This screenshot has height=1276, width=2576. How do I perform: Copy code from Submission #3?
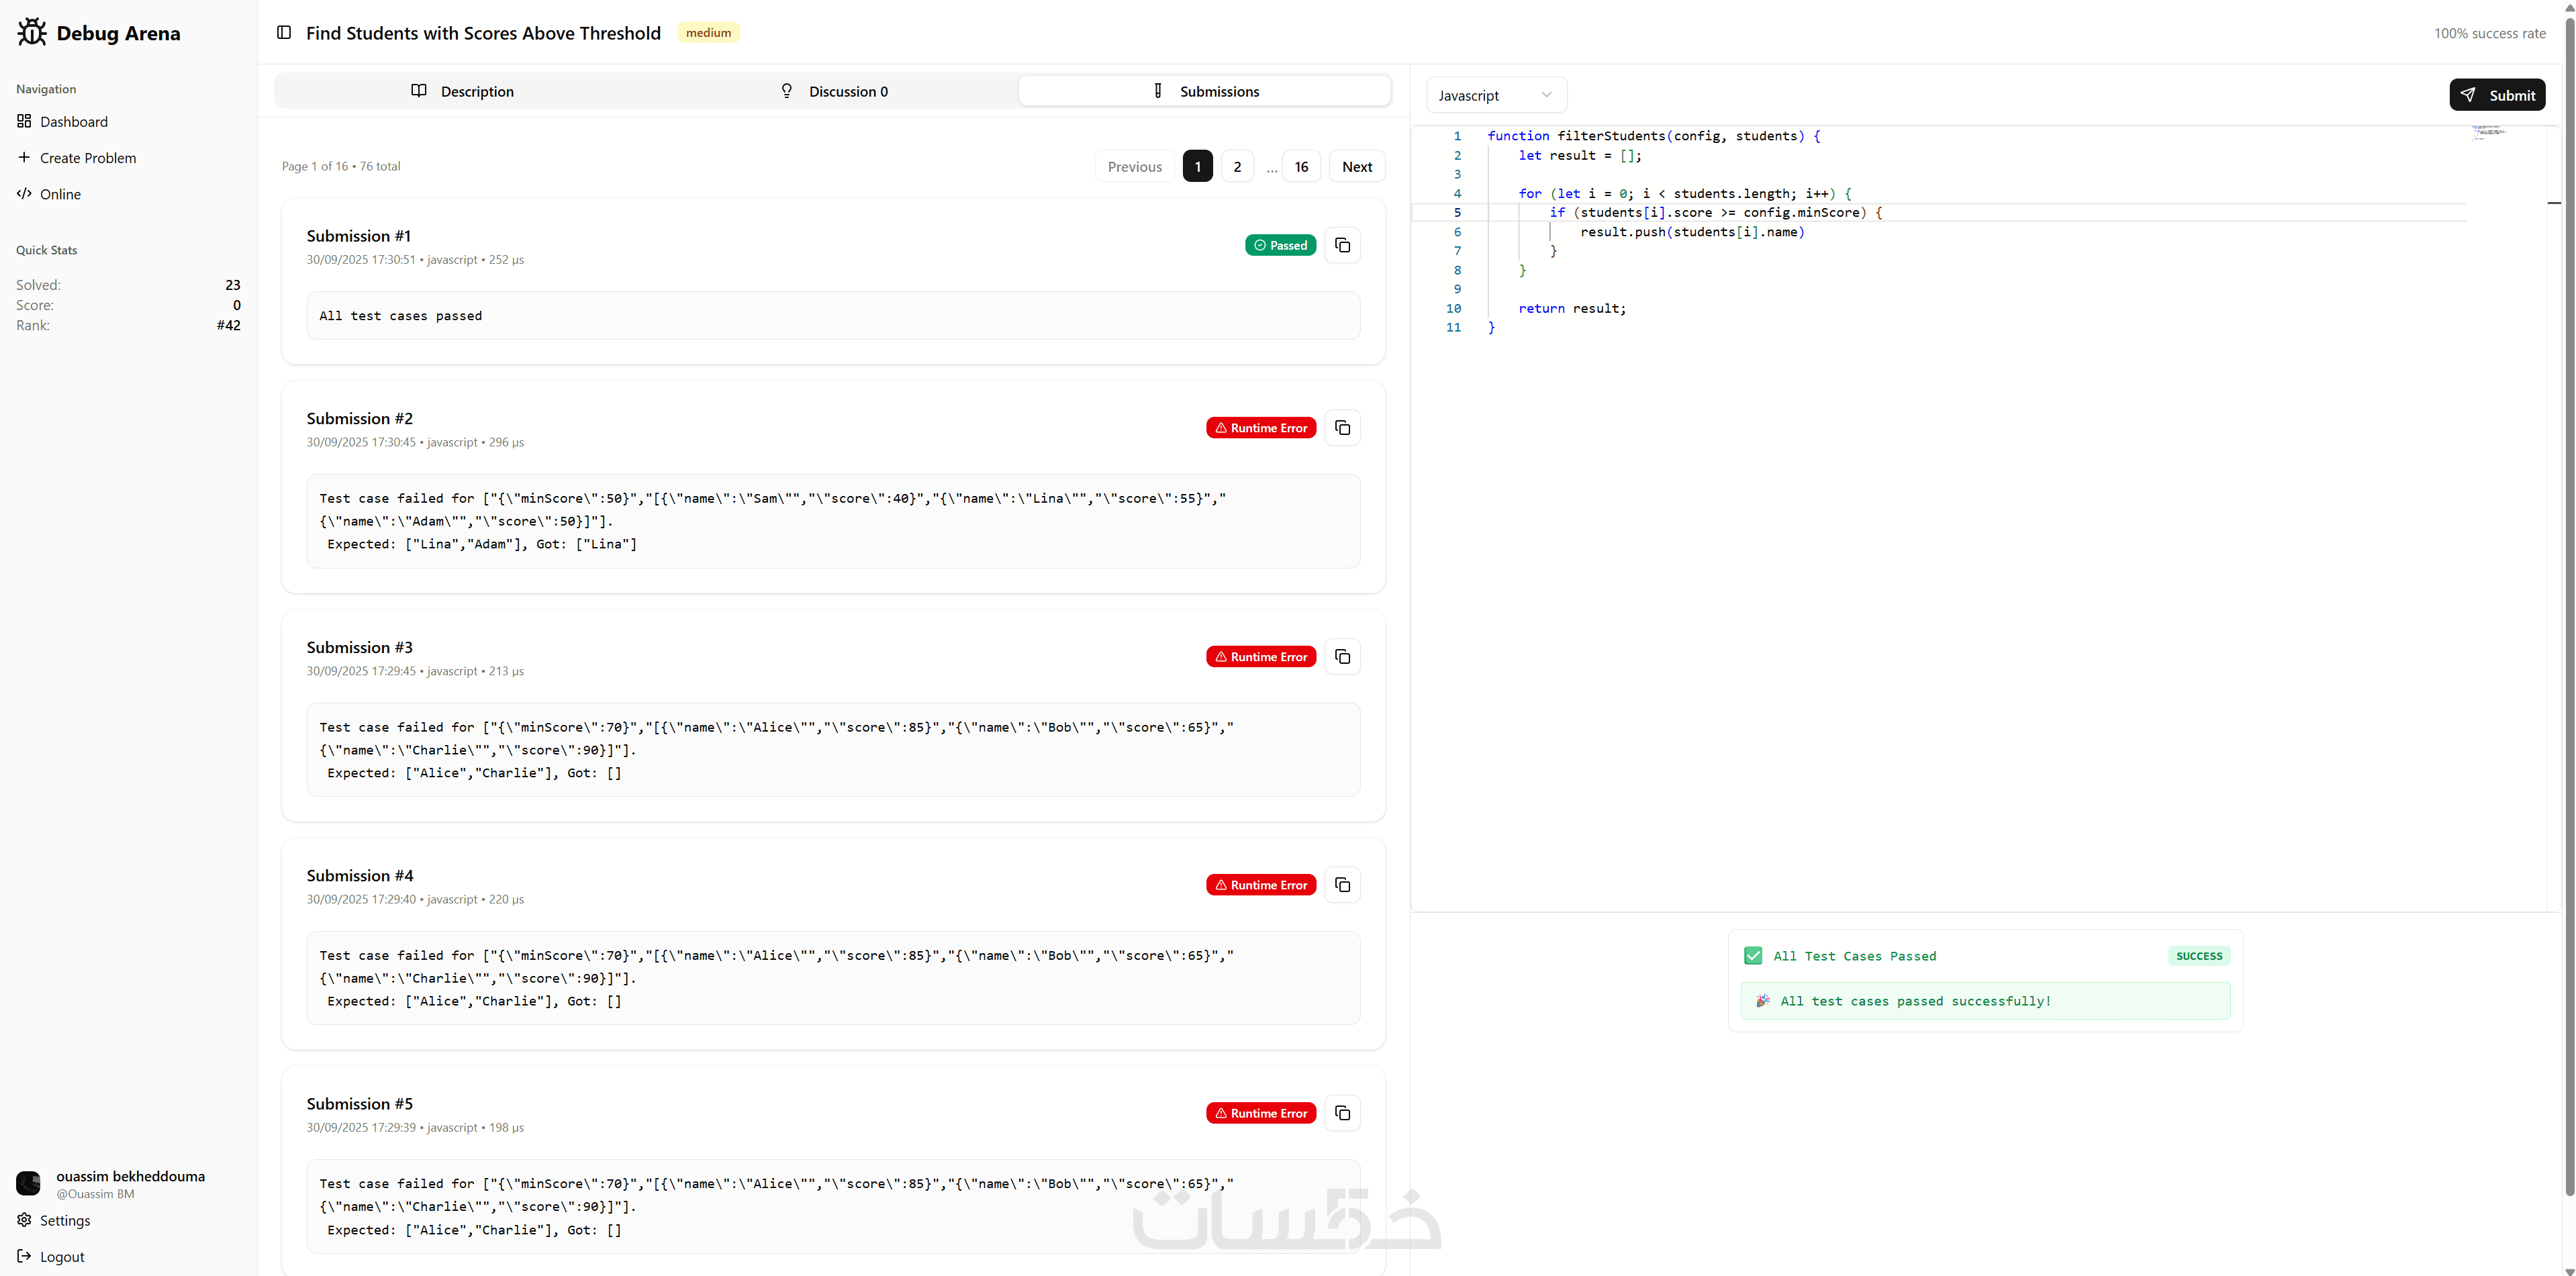1342,657
